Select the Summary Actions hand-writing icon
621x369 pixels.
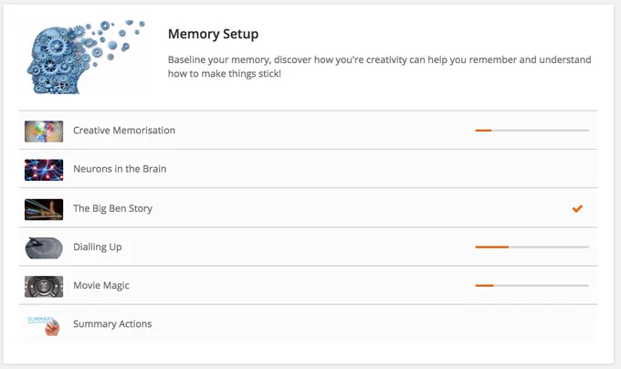[44, 325]
